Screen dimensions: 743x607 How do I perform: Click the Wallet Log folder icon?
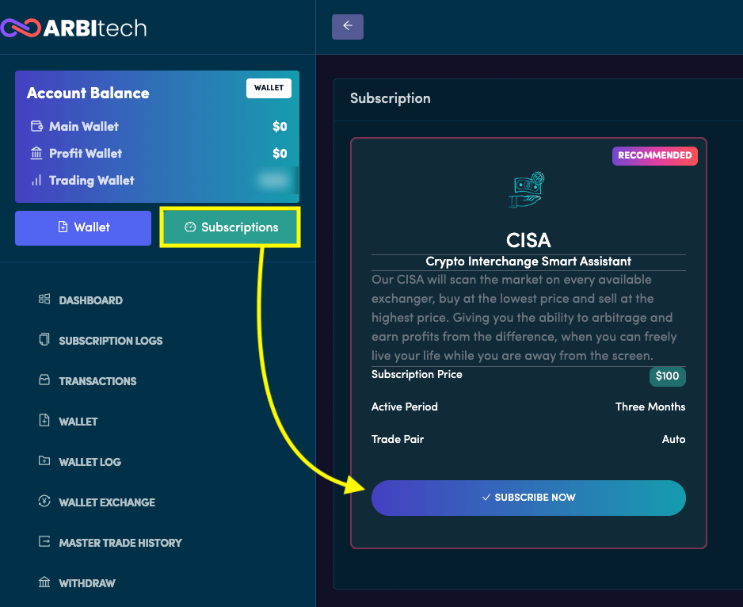(x=44, y=461)
